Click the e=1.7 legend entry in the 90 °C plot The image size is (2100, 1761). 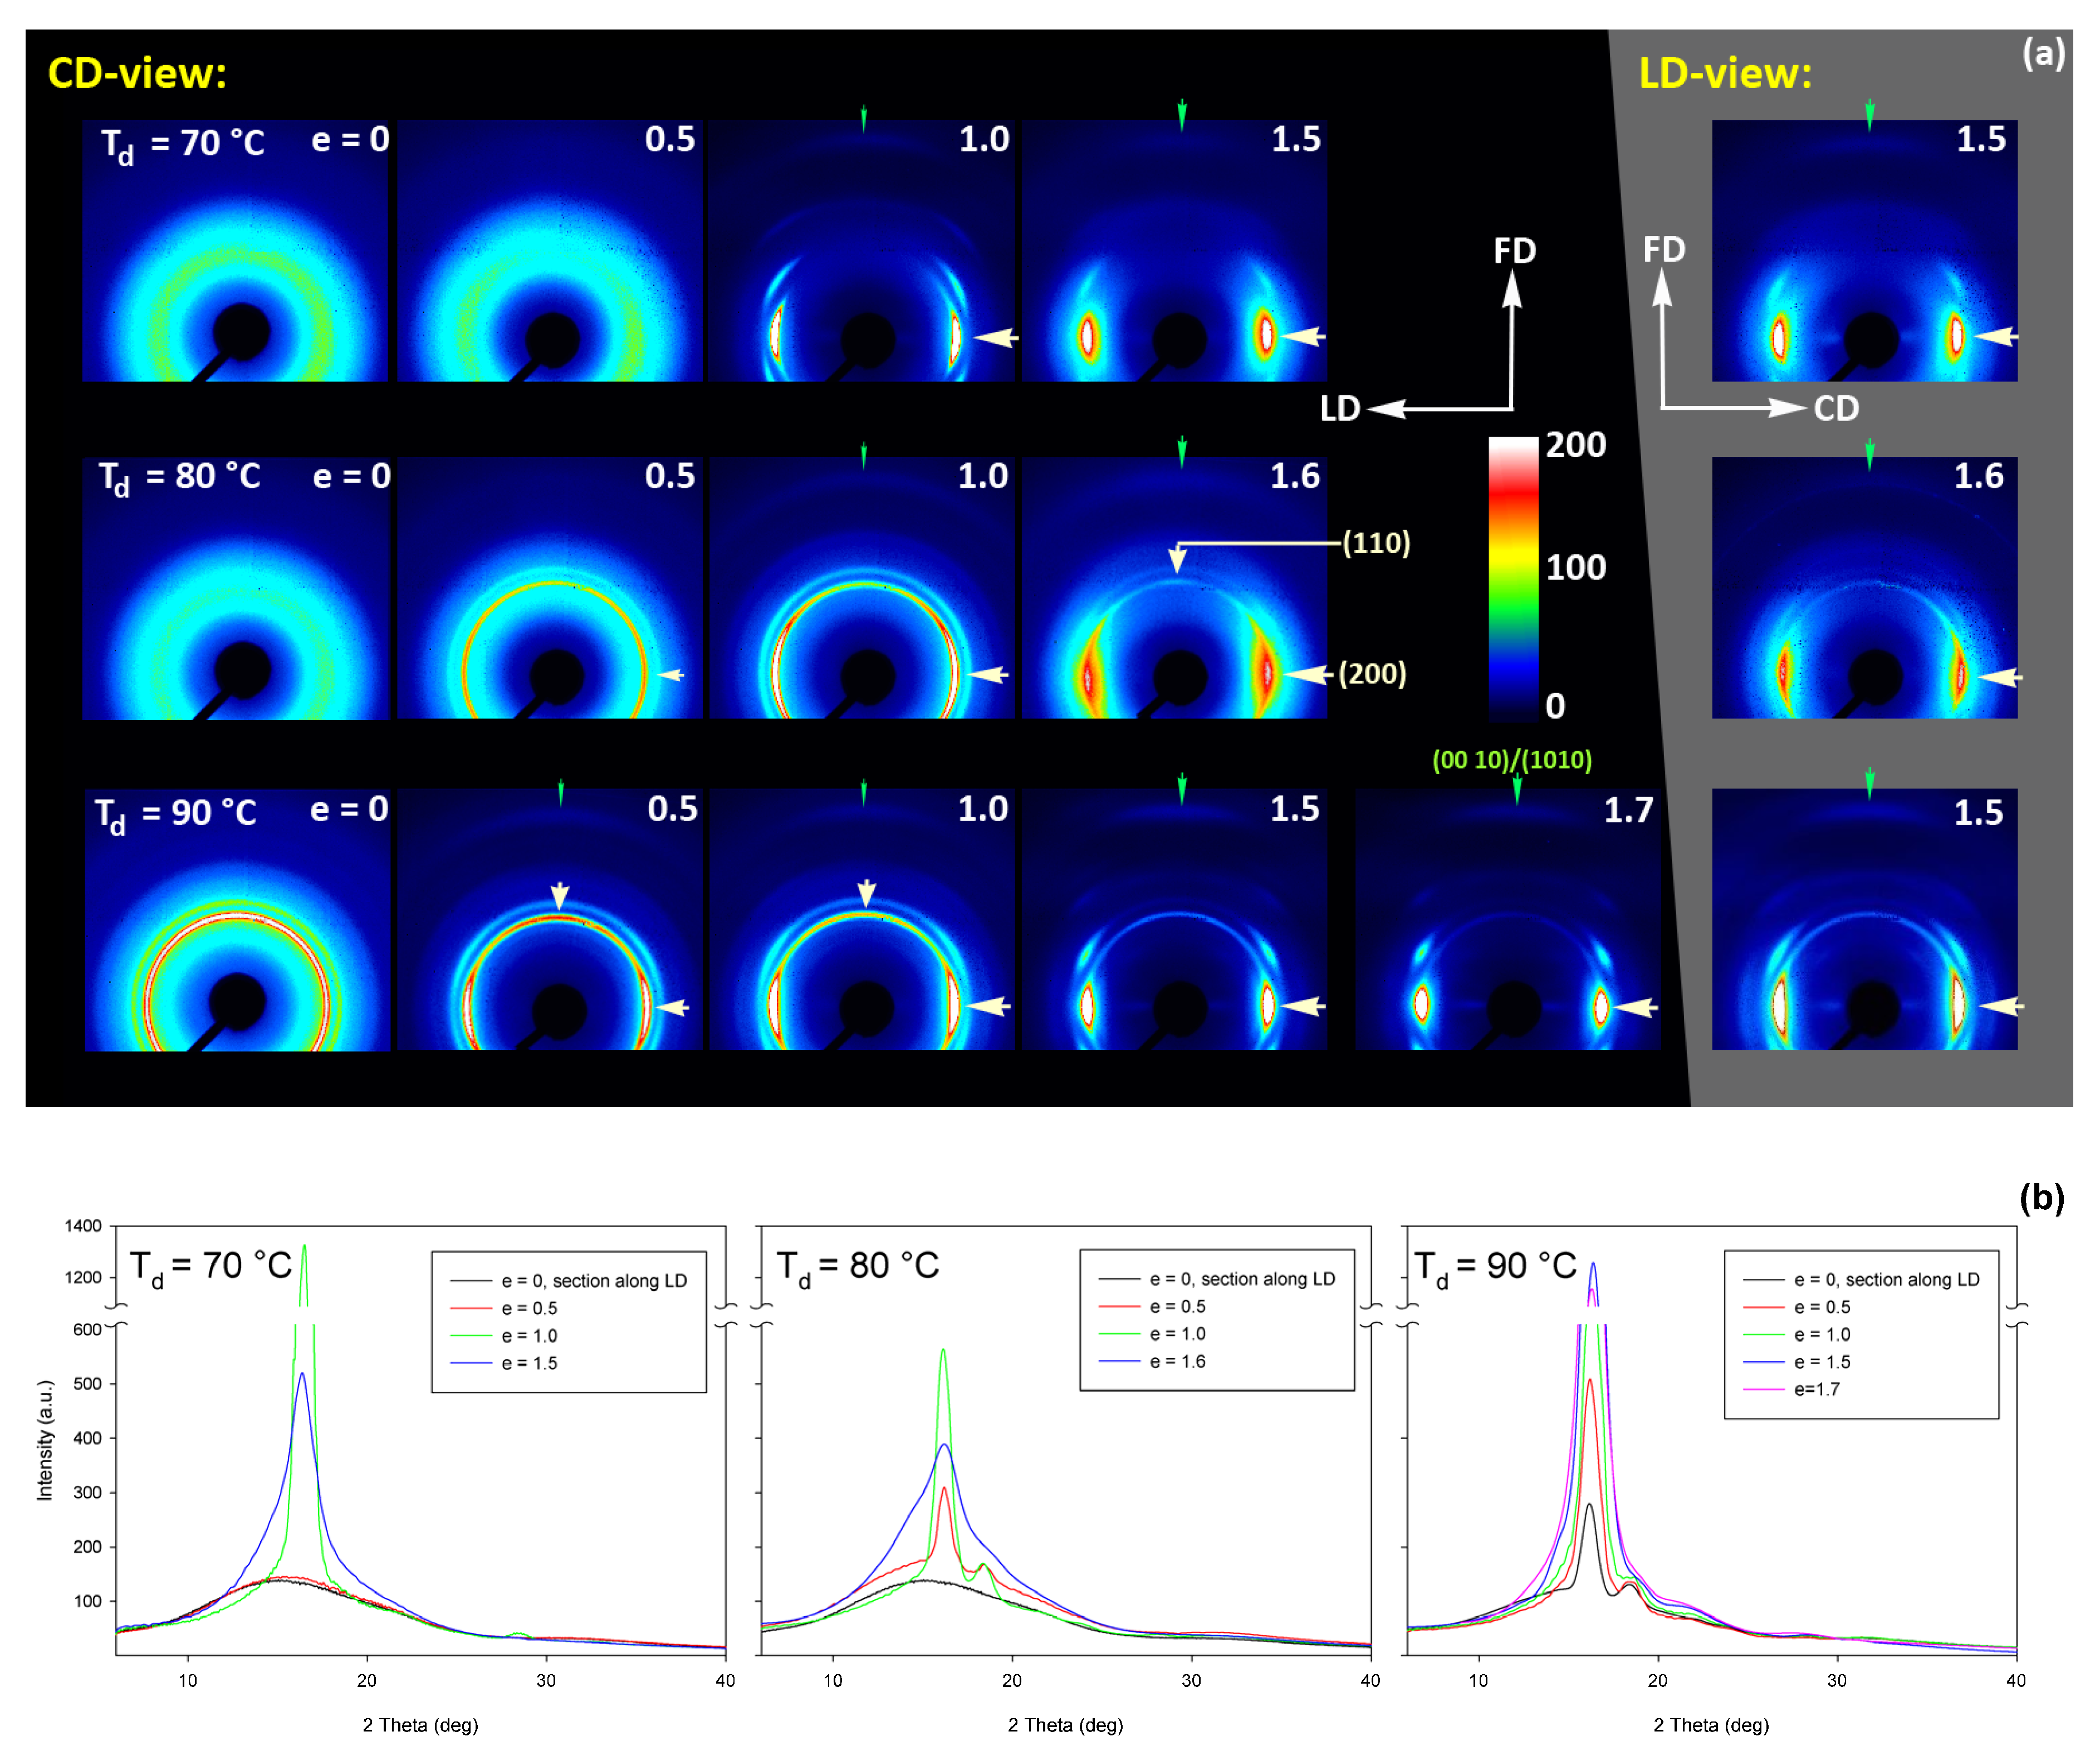point(1816,1389)
